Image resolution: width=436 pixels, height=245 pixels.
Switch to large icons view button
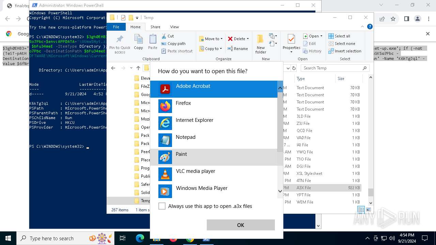[369, 210]
